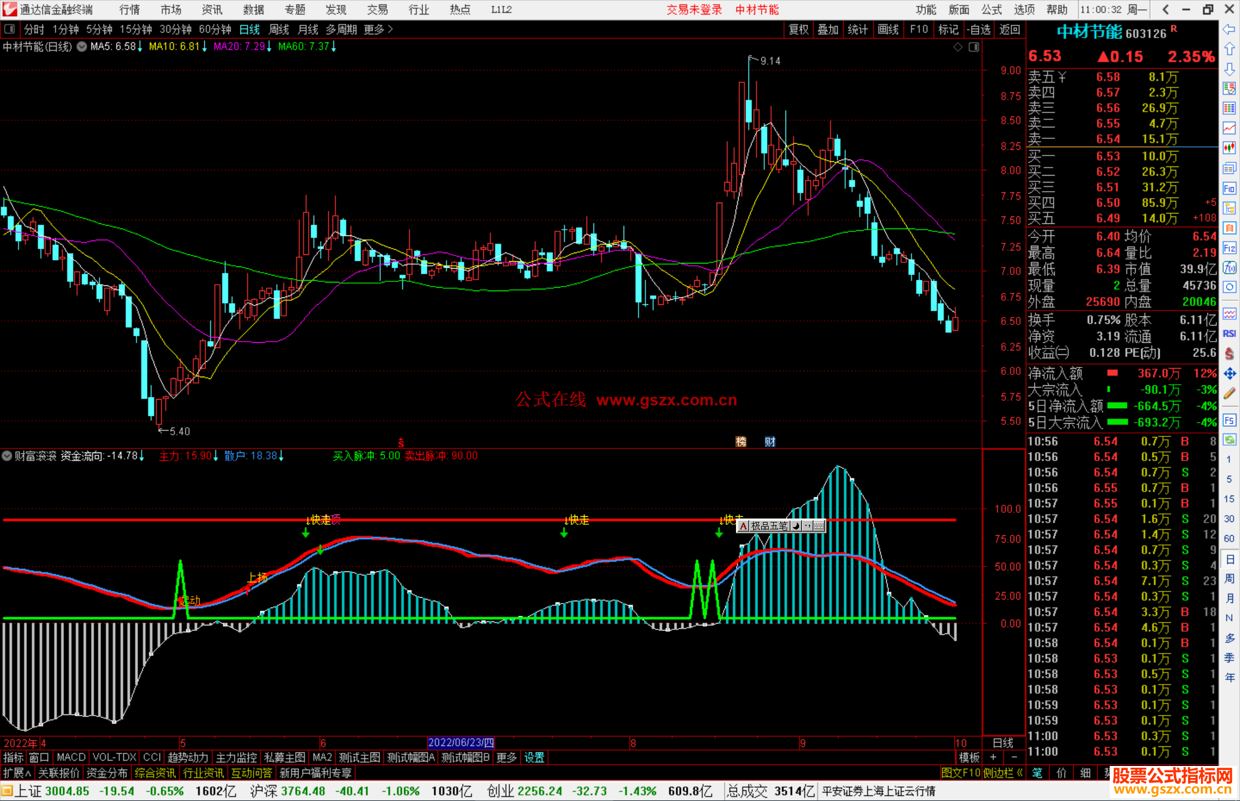Click the back arrow icon in right sidebar
This screenshot has width=1240, height=801.
point(1229,29)
